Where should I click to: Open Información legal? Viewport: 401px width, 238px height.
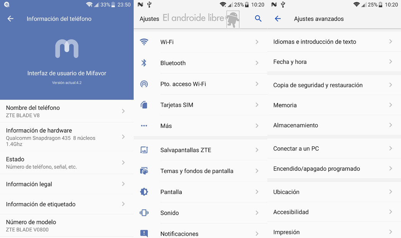pos(67,184)
